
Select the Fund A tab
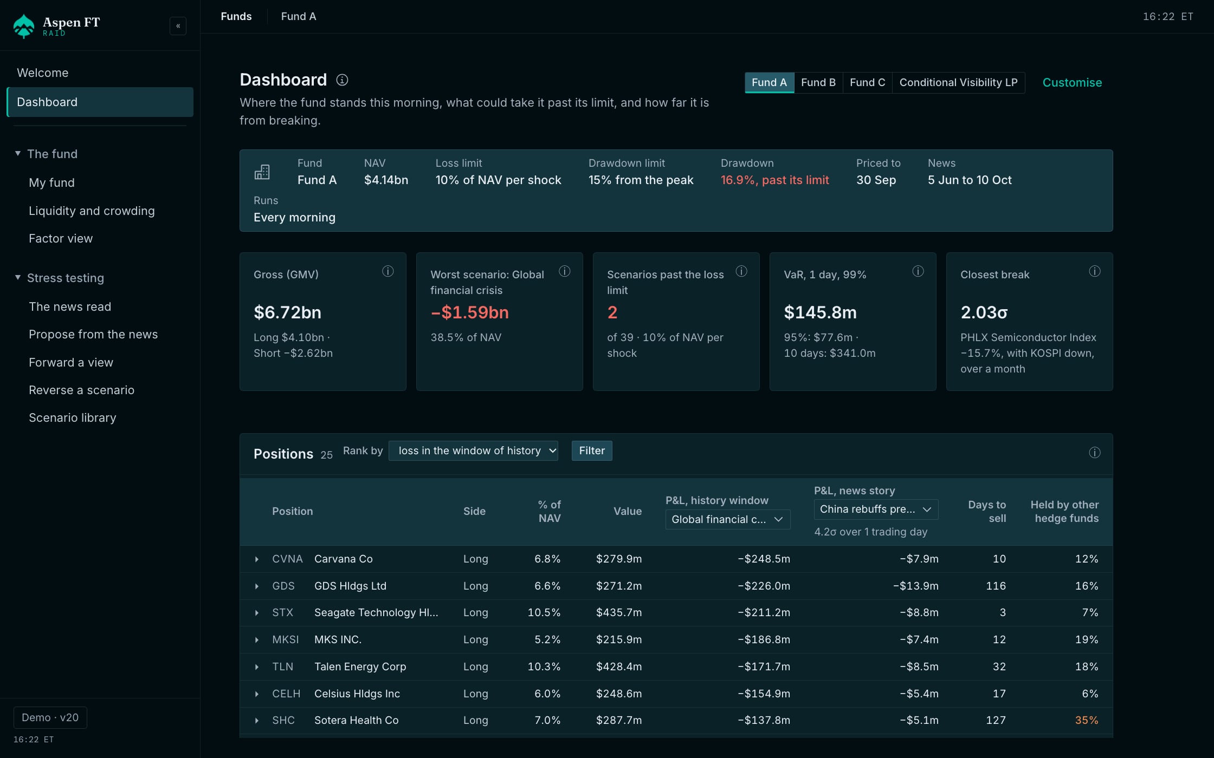coord(769,82)
